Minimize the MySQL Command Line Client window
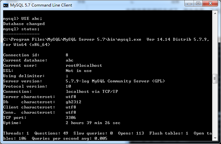 tap(189, 4)
